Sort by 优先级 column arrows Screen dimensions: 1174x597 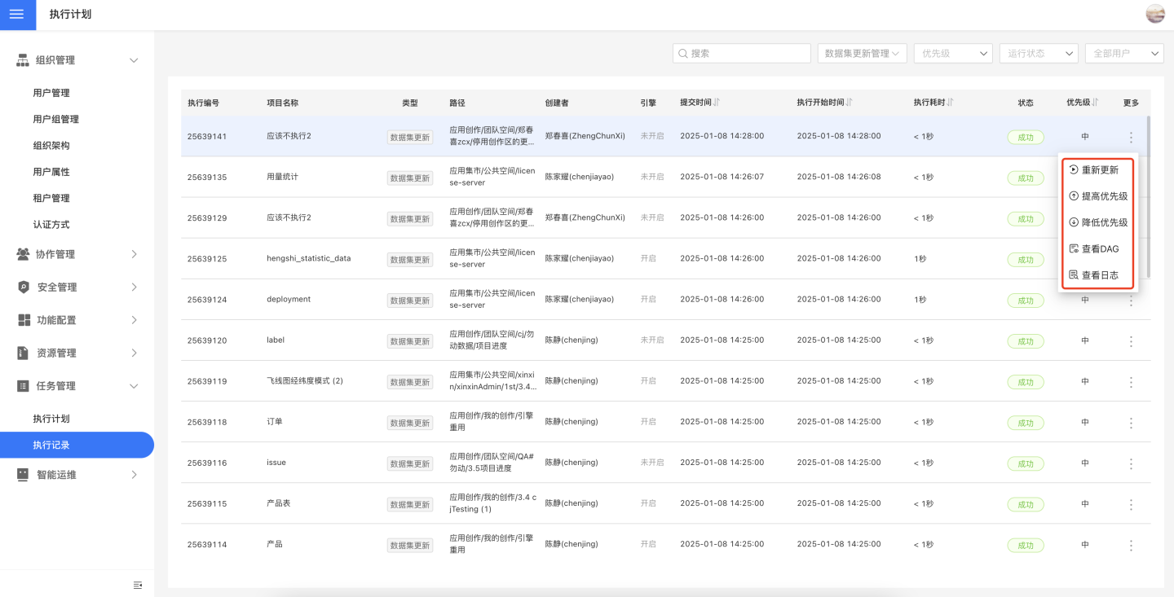pos(1095,103)
